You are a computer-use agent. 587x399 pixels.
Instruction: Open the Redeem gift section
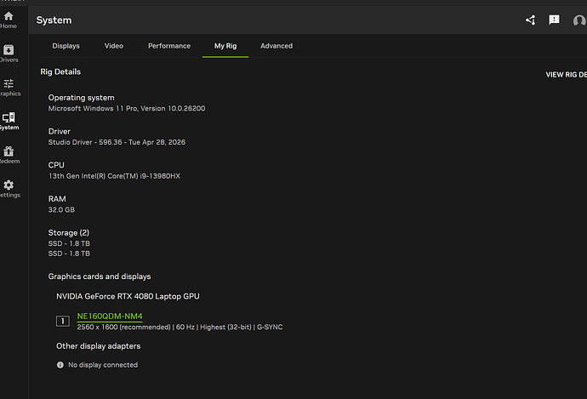(9, 156)
